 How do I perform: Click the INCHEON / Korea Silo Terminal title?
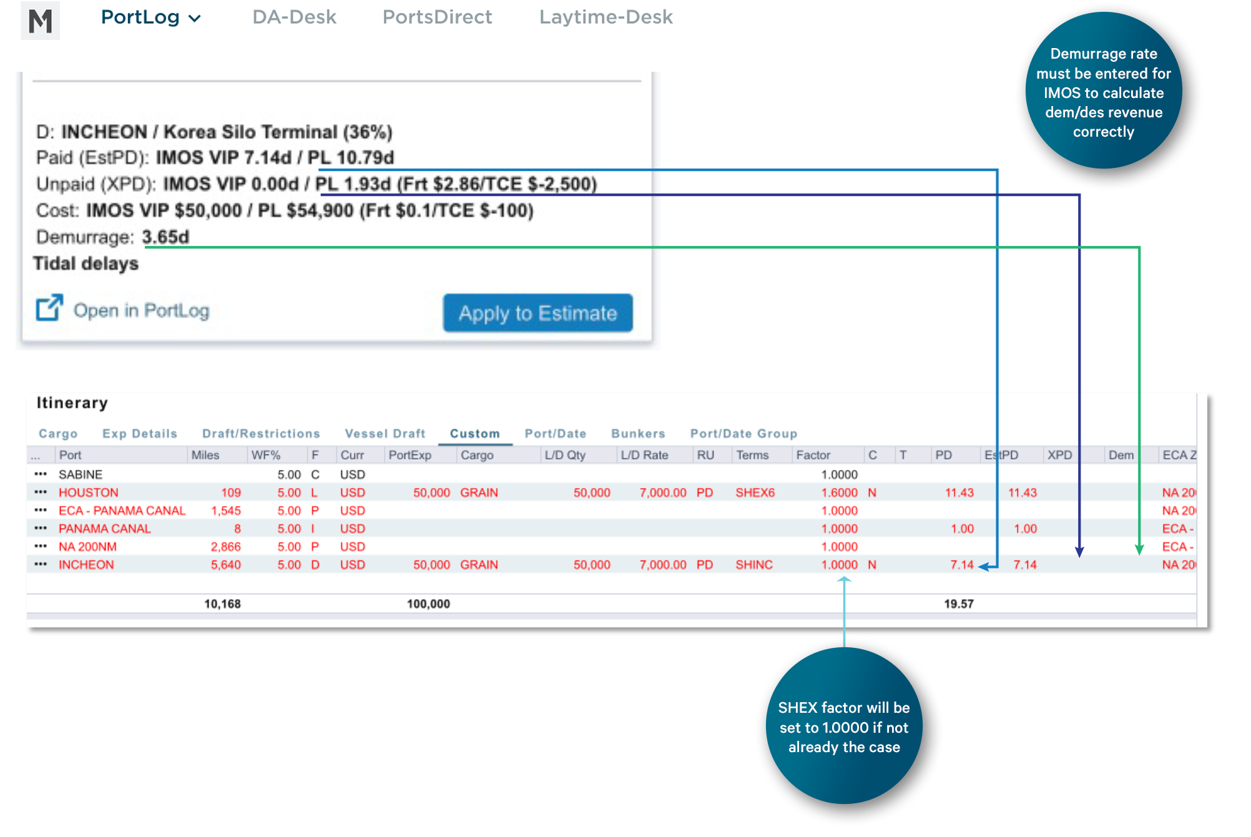[x=227, y=132]
